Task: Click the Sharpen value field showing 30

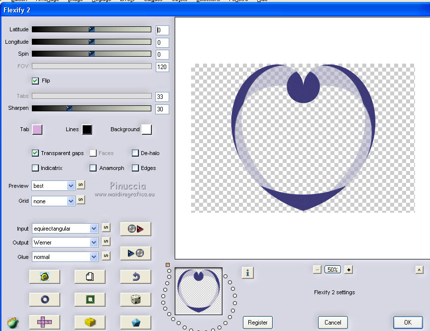Action: [x=162, y=109]
